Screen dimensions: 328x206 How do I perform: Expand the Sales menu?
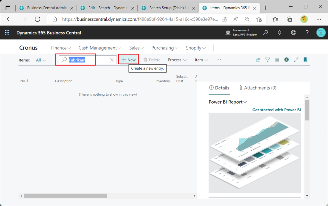coord(136,48)
